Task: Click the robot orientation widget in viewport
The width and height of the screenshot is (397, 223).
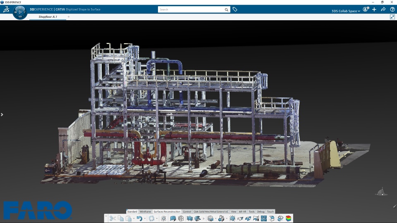Action: click(x=381, y=192)
